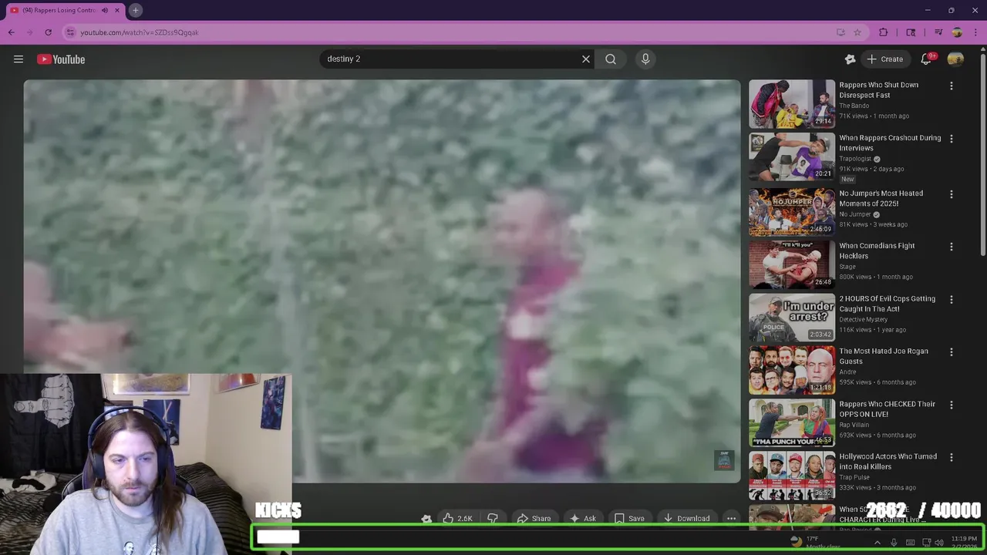Screen dimensions: 987x555
Task: Click Detective Mystery channel name
Action: coord(863,319)
